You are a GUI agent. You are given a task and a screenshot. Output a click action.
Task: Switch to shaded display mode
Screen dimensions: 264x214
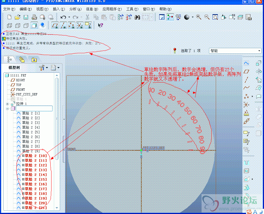click(x=34, y=25)
